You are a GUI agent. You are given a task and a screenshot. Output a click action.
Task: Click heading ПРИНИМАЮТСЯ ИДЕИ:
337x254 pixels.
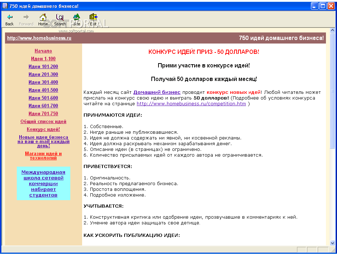113,115
